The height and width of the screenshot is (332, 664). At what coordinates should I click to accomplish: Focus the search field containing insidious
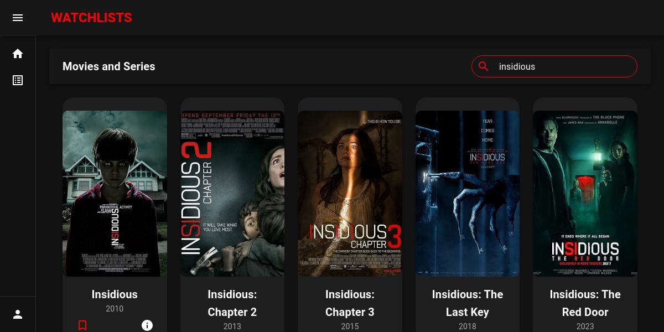tap(554, 66)
